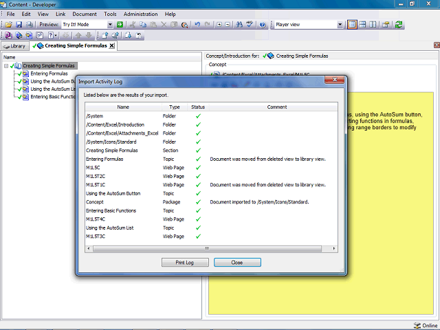
Task: Select the horizontal split layout toggle
Action: coord(362,25)
